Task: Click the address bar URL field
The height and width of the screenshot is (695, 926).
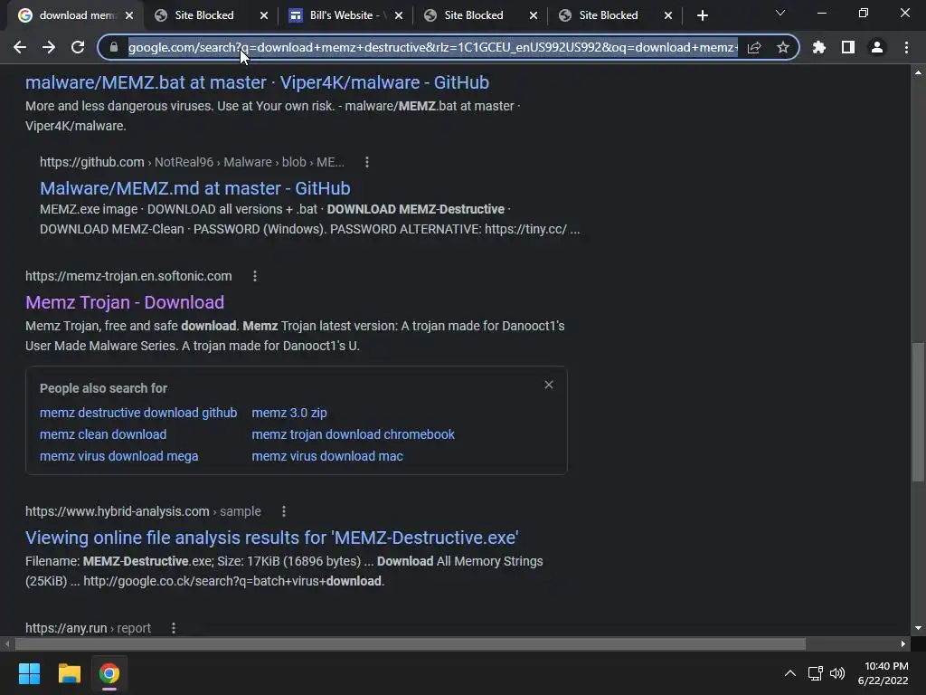Action: (432, 47)
